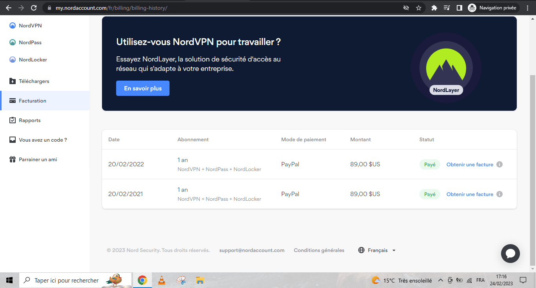The width and height of the screenshot is (536, 288).
Task: Open the chat support bubble
Action: point(510,254)
